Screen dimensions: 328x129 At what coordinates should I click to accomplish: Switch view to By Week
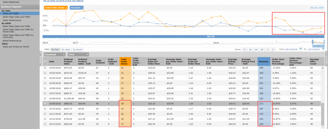coord(65,50)
